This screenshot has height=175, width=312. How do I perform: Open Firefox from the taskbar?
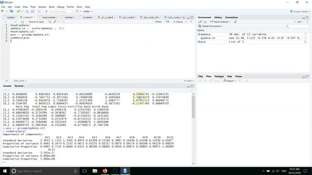pyautogui.click(x=105, y=171)
